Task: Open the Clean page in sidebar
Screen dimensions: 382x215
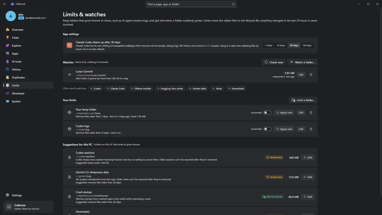Action: click(28, 38)
